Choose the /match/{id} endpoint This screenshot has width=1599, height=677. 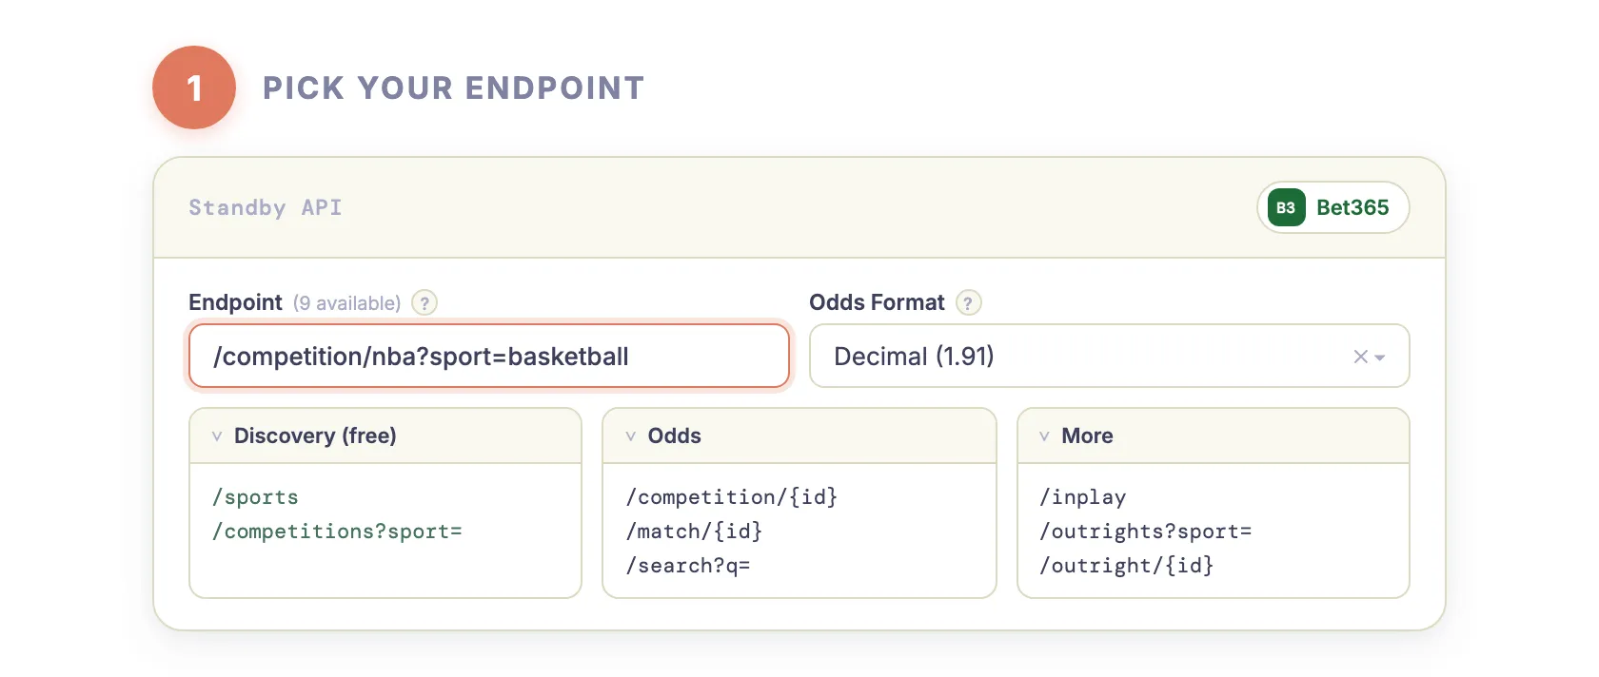tap(694, 532)
